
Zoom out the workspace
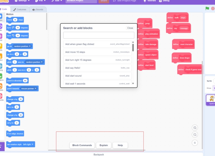click(x=195, y=134)
